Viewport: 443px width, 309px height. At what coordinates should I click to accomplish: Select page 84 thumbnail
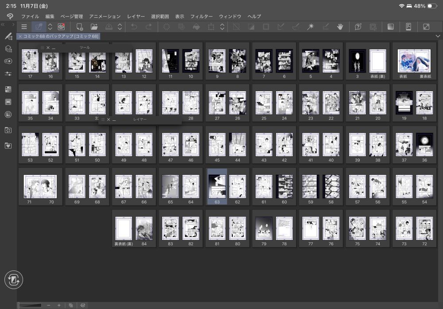(144, 229)
